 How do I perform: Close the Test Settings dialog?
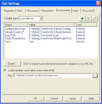pyautogui.click(x=98, y=3)
